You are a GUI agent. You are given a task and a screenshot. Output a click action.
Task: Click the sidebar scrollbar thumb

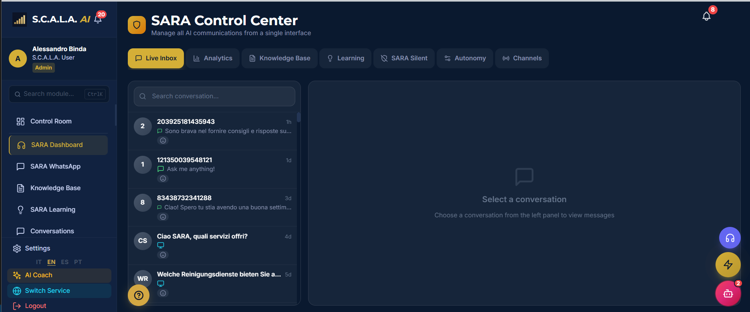[116, 116]
